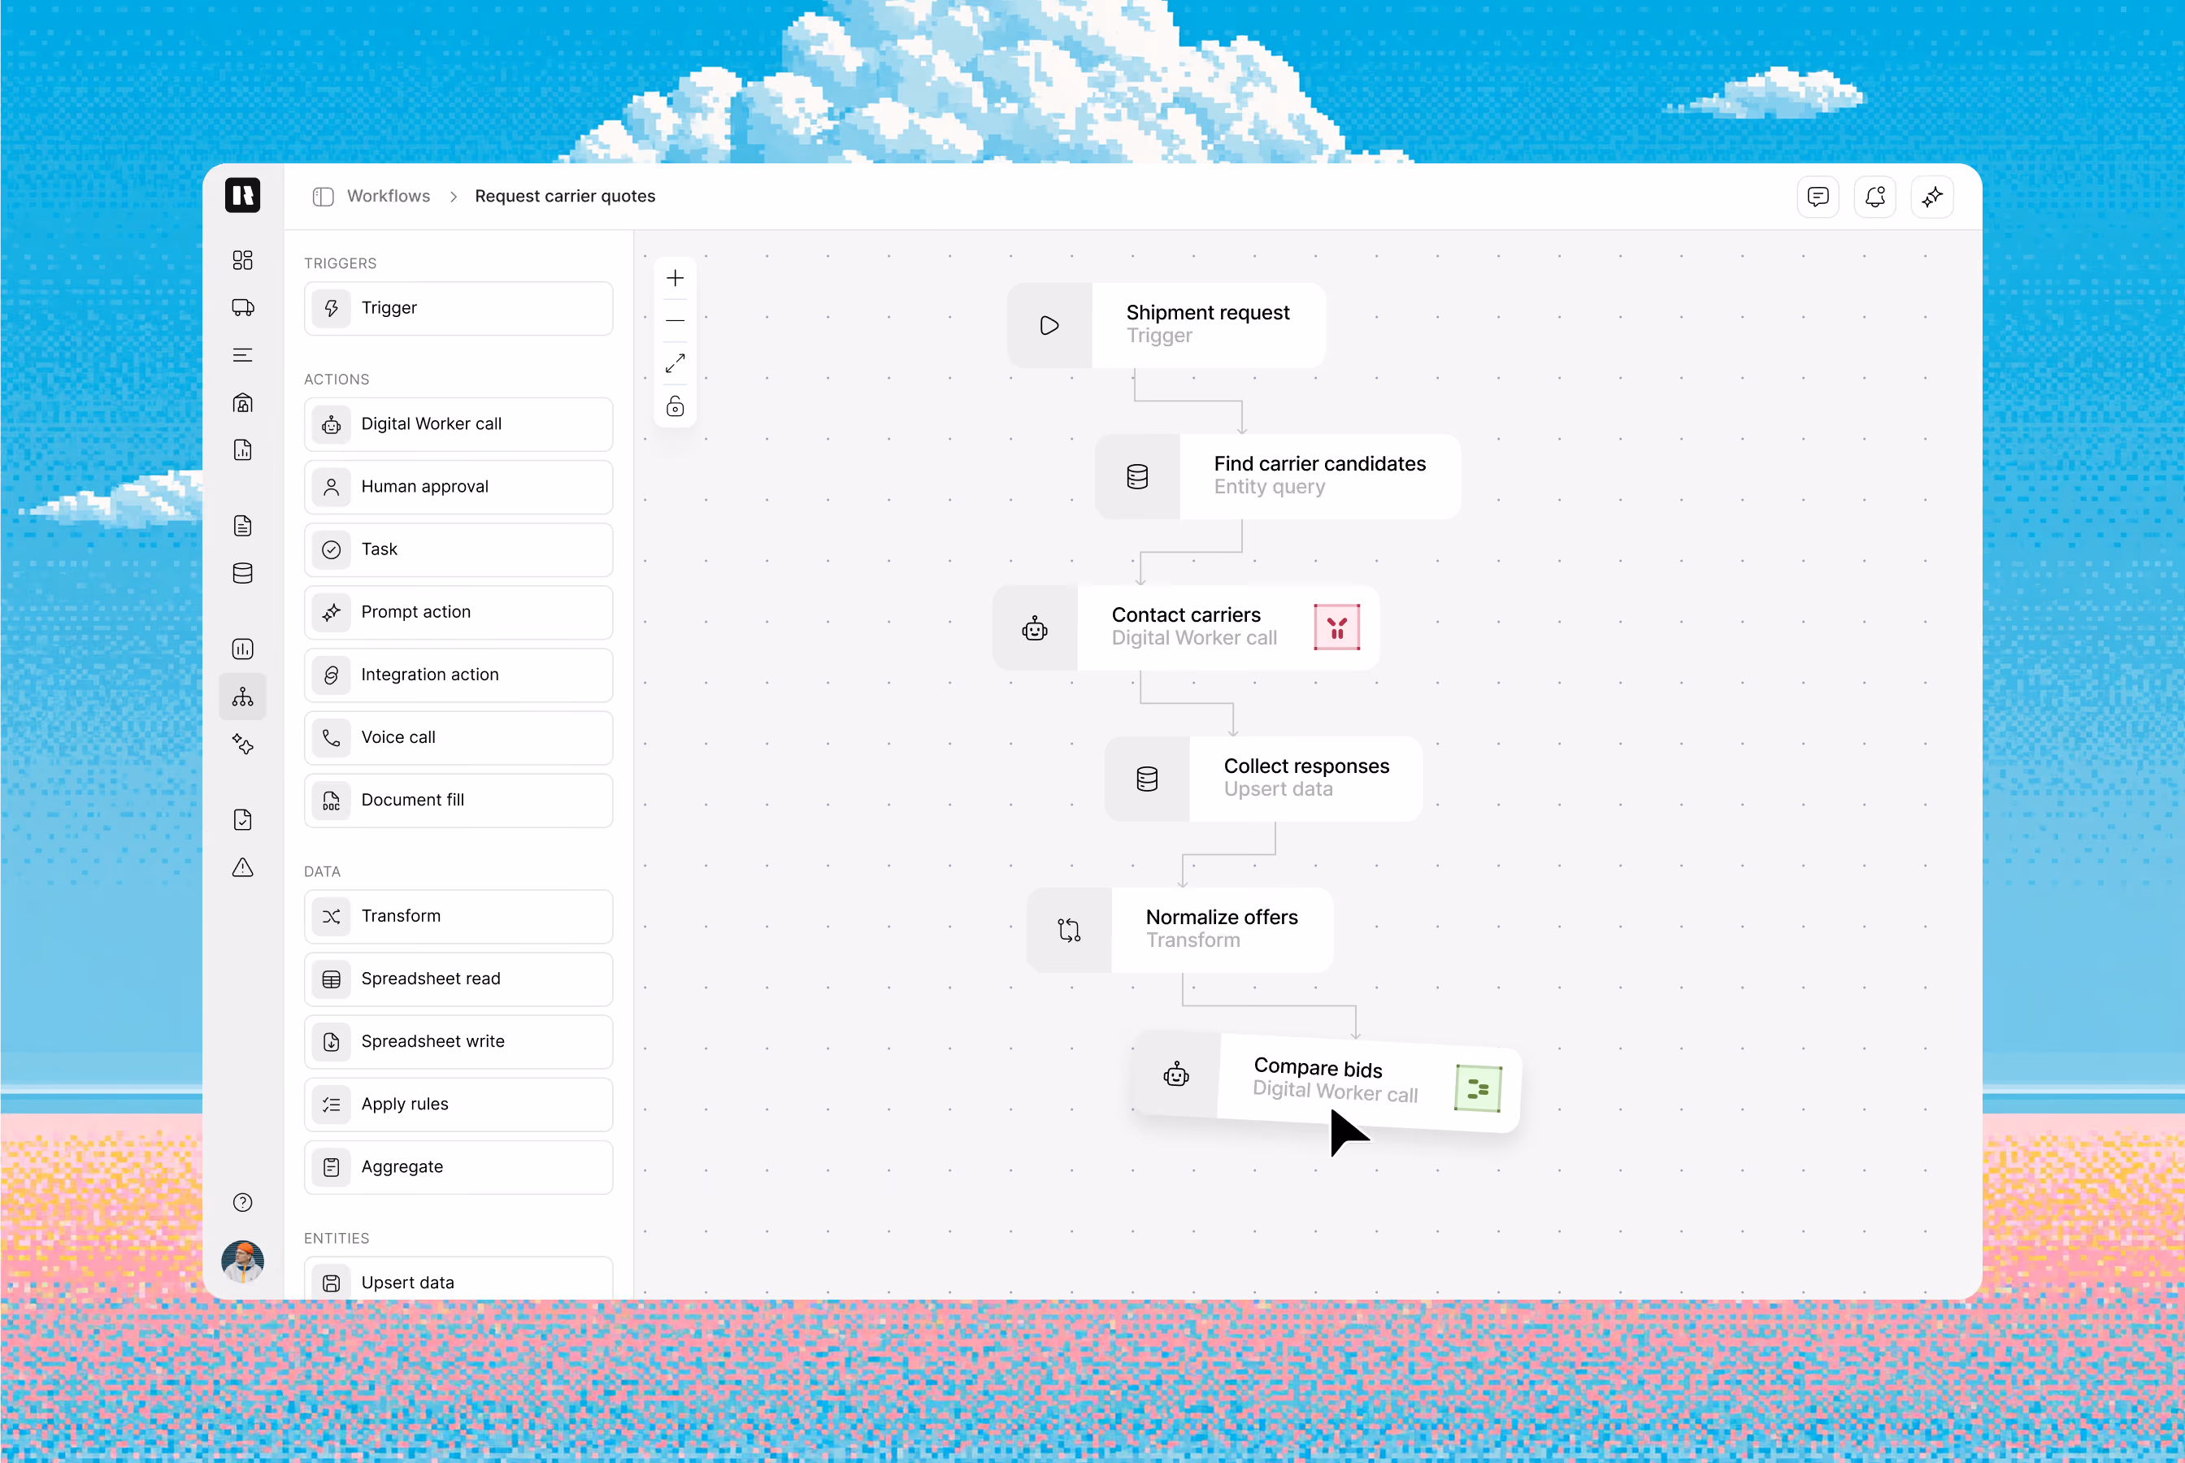Open the dashboard grid icon in sidebar
The image size is (2185, 1463).
242,259
